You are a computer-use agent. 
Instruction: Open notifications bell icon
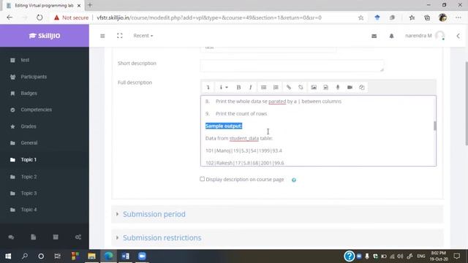[x=391, y=36]
